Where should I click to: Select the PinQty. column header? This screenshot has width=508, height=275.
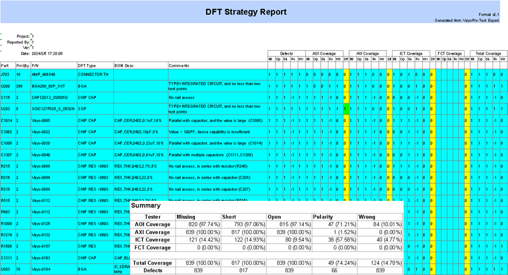(23, 65)
